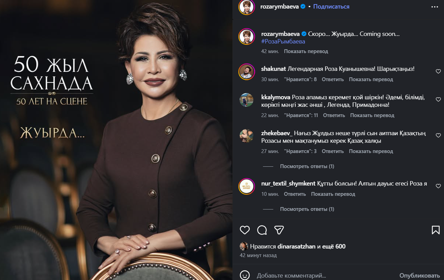Save post with the bookmark icon
Viewport: 444px width, 280px height.
click(x=435, y=230)
